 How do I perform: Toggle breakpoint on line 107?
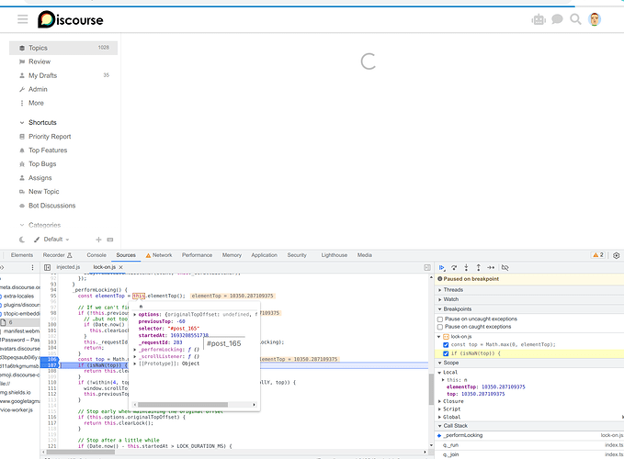click(51, 364)
